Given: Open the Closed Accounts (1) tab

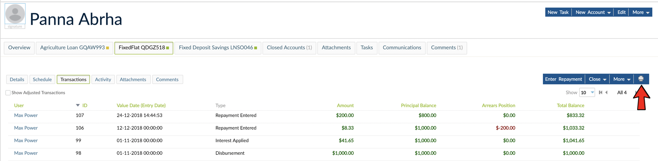Looking at the screenshot, I should pyautogui.click(x=289, y=48).
